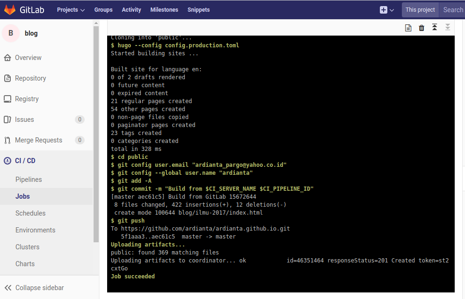
Task: Expand the Projects dropdown
Action: click(x=70, y=9)
